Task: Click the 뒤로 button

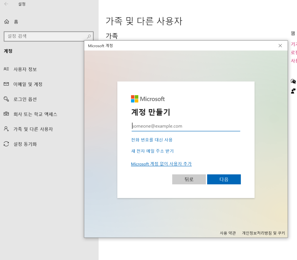Action: (x=189, y=179)
